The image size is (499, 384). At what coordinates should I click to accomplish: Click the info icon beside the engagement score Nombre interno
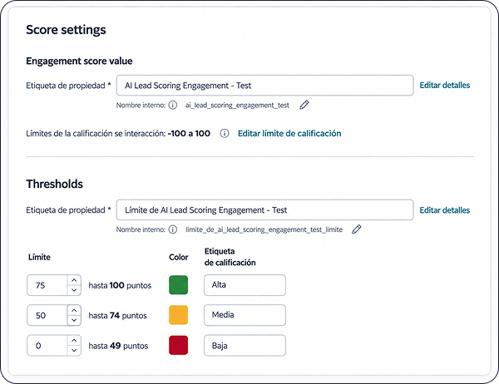point(173,105)
